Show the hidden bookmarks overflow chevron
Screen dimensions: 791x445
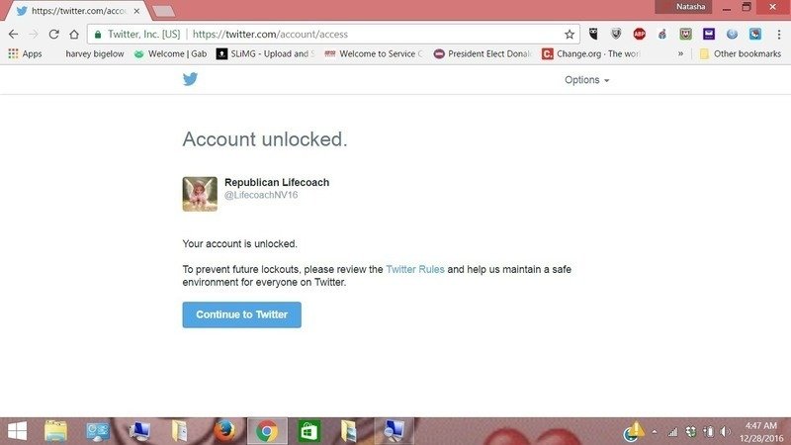(x=680, y=53)
